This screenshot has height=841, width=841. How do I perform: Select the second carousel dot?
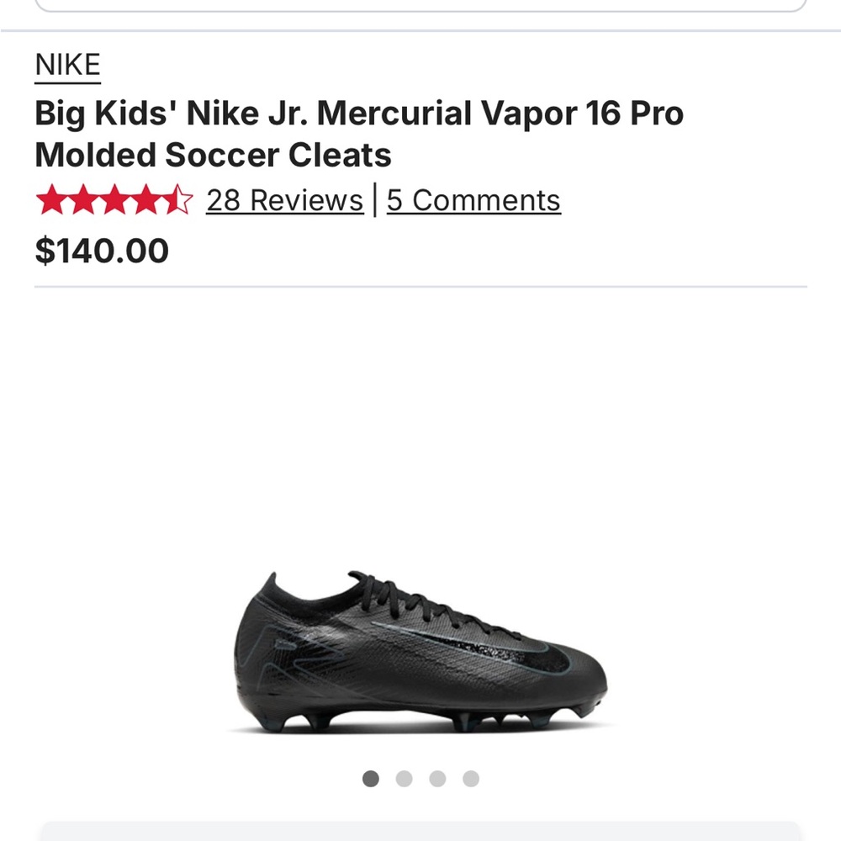405,779
